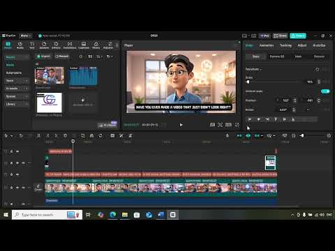
Task: Open the window layout icon in title bar
Action: pos(245,36)
